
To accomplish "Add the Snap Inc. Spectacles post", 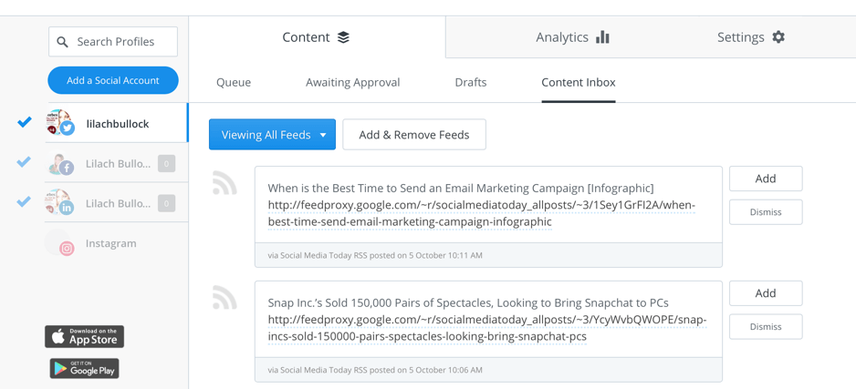I will point(765,293).
